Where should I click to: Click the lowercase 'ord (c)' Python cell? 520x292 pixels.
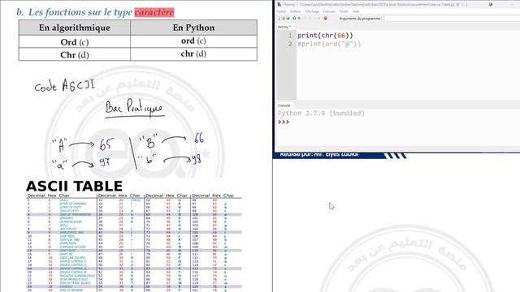[x=193, y=41]
